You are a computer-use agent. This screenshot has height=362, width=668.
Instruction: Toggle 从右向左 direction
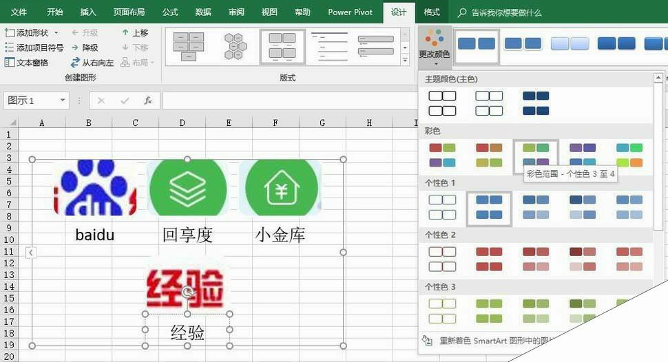click(x=92, y=63)
